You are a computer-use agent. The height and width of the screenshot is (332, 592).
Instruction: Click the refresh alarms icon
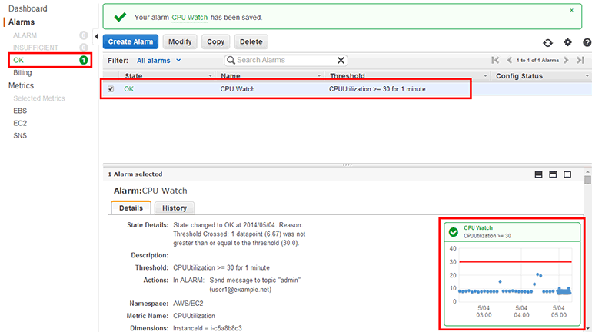(547, 43)
